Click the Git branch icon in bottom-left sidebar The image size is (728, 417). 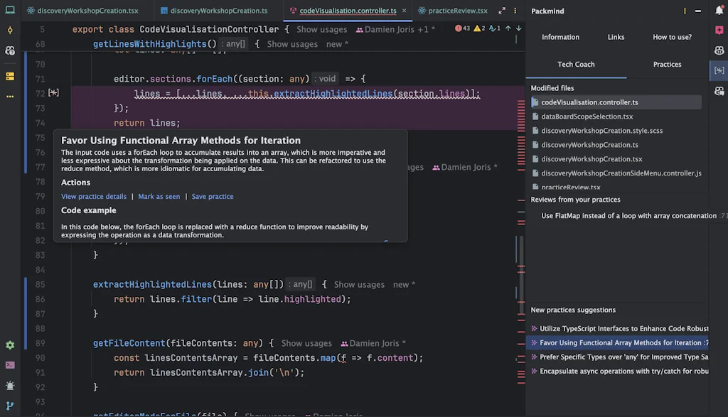[10, 405]
